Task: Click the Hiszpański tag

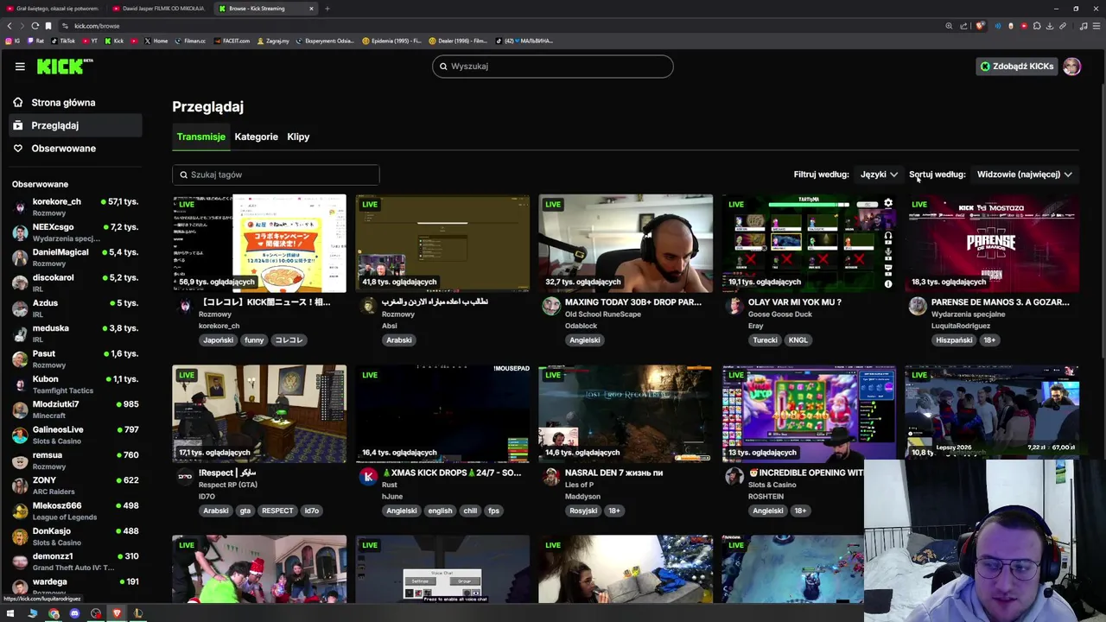Action: click(x=954, y=340)
